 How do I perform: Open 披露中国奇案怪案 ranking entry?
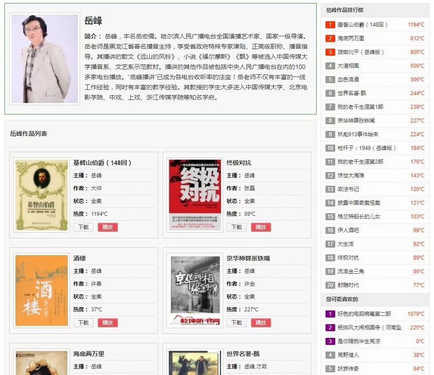click(x=359, y=203)
